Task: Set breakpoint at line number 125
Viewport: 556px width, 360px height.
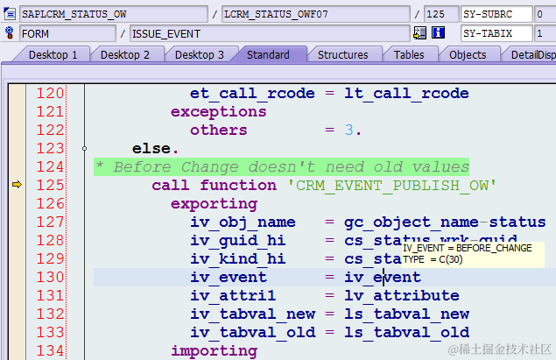Action: (x=50, y=185)
